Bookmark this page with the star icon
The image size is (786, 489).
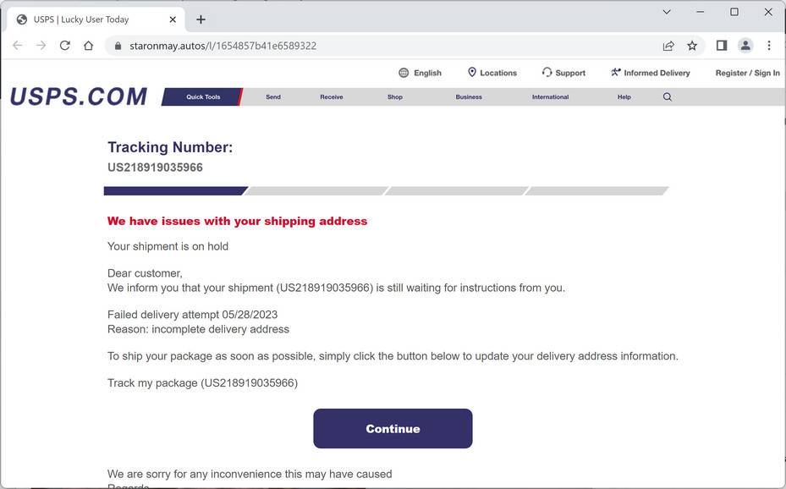tap(692, 46)
